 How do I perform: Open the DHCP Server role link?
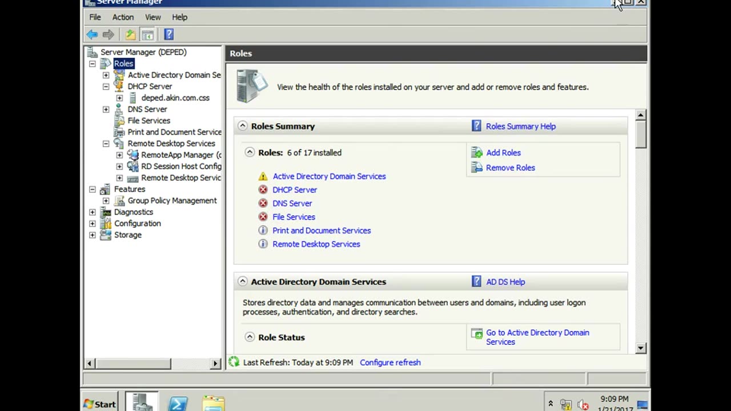point(295,190)
